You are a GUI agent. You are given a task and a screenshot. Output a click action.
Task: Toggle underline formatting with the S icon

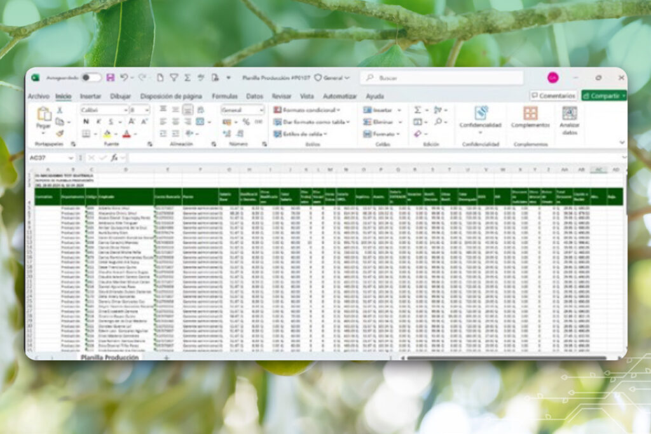coord(111,121)
